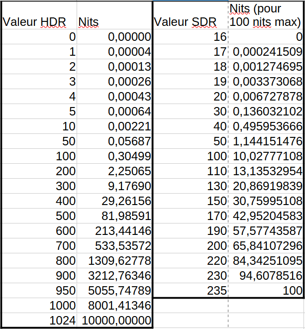Click the HDR value 950 cell
The image size is (305, 329).
tap(39, 291)
